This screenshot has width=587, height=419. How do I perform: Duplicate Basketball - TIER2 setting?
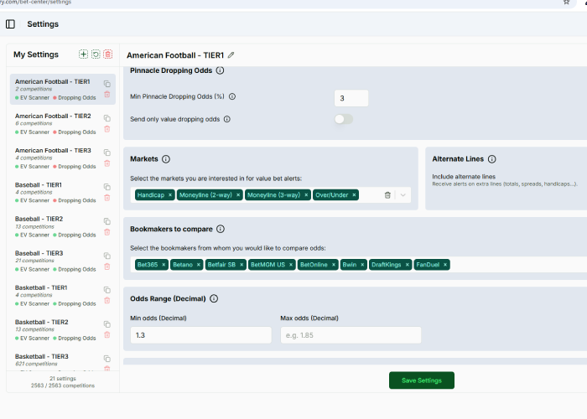[107, 324]
